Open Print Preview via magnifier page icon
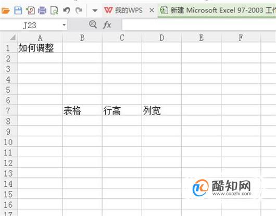 54,10
